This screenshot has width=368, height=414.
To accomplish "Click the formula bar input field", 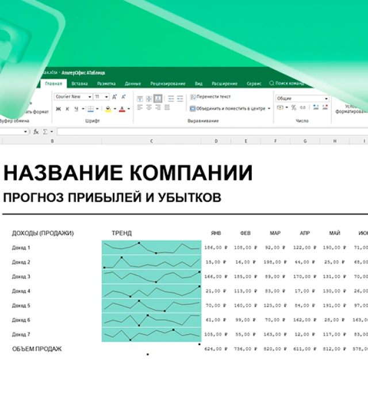I will pos(213,132).
